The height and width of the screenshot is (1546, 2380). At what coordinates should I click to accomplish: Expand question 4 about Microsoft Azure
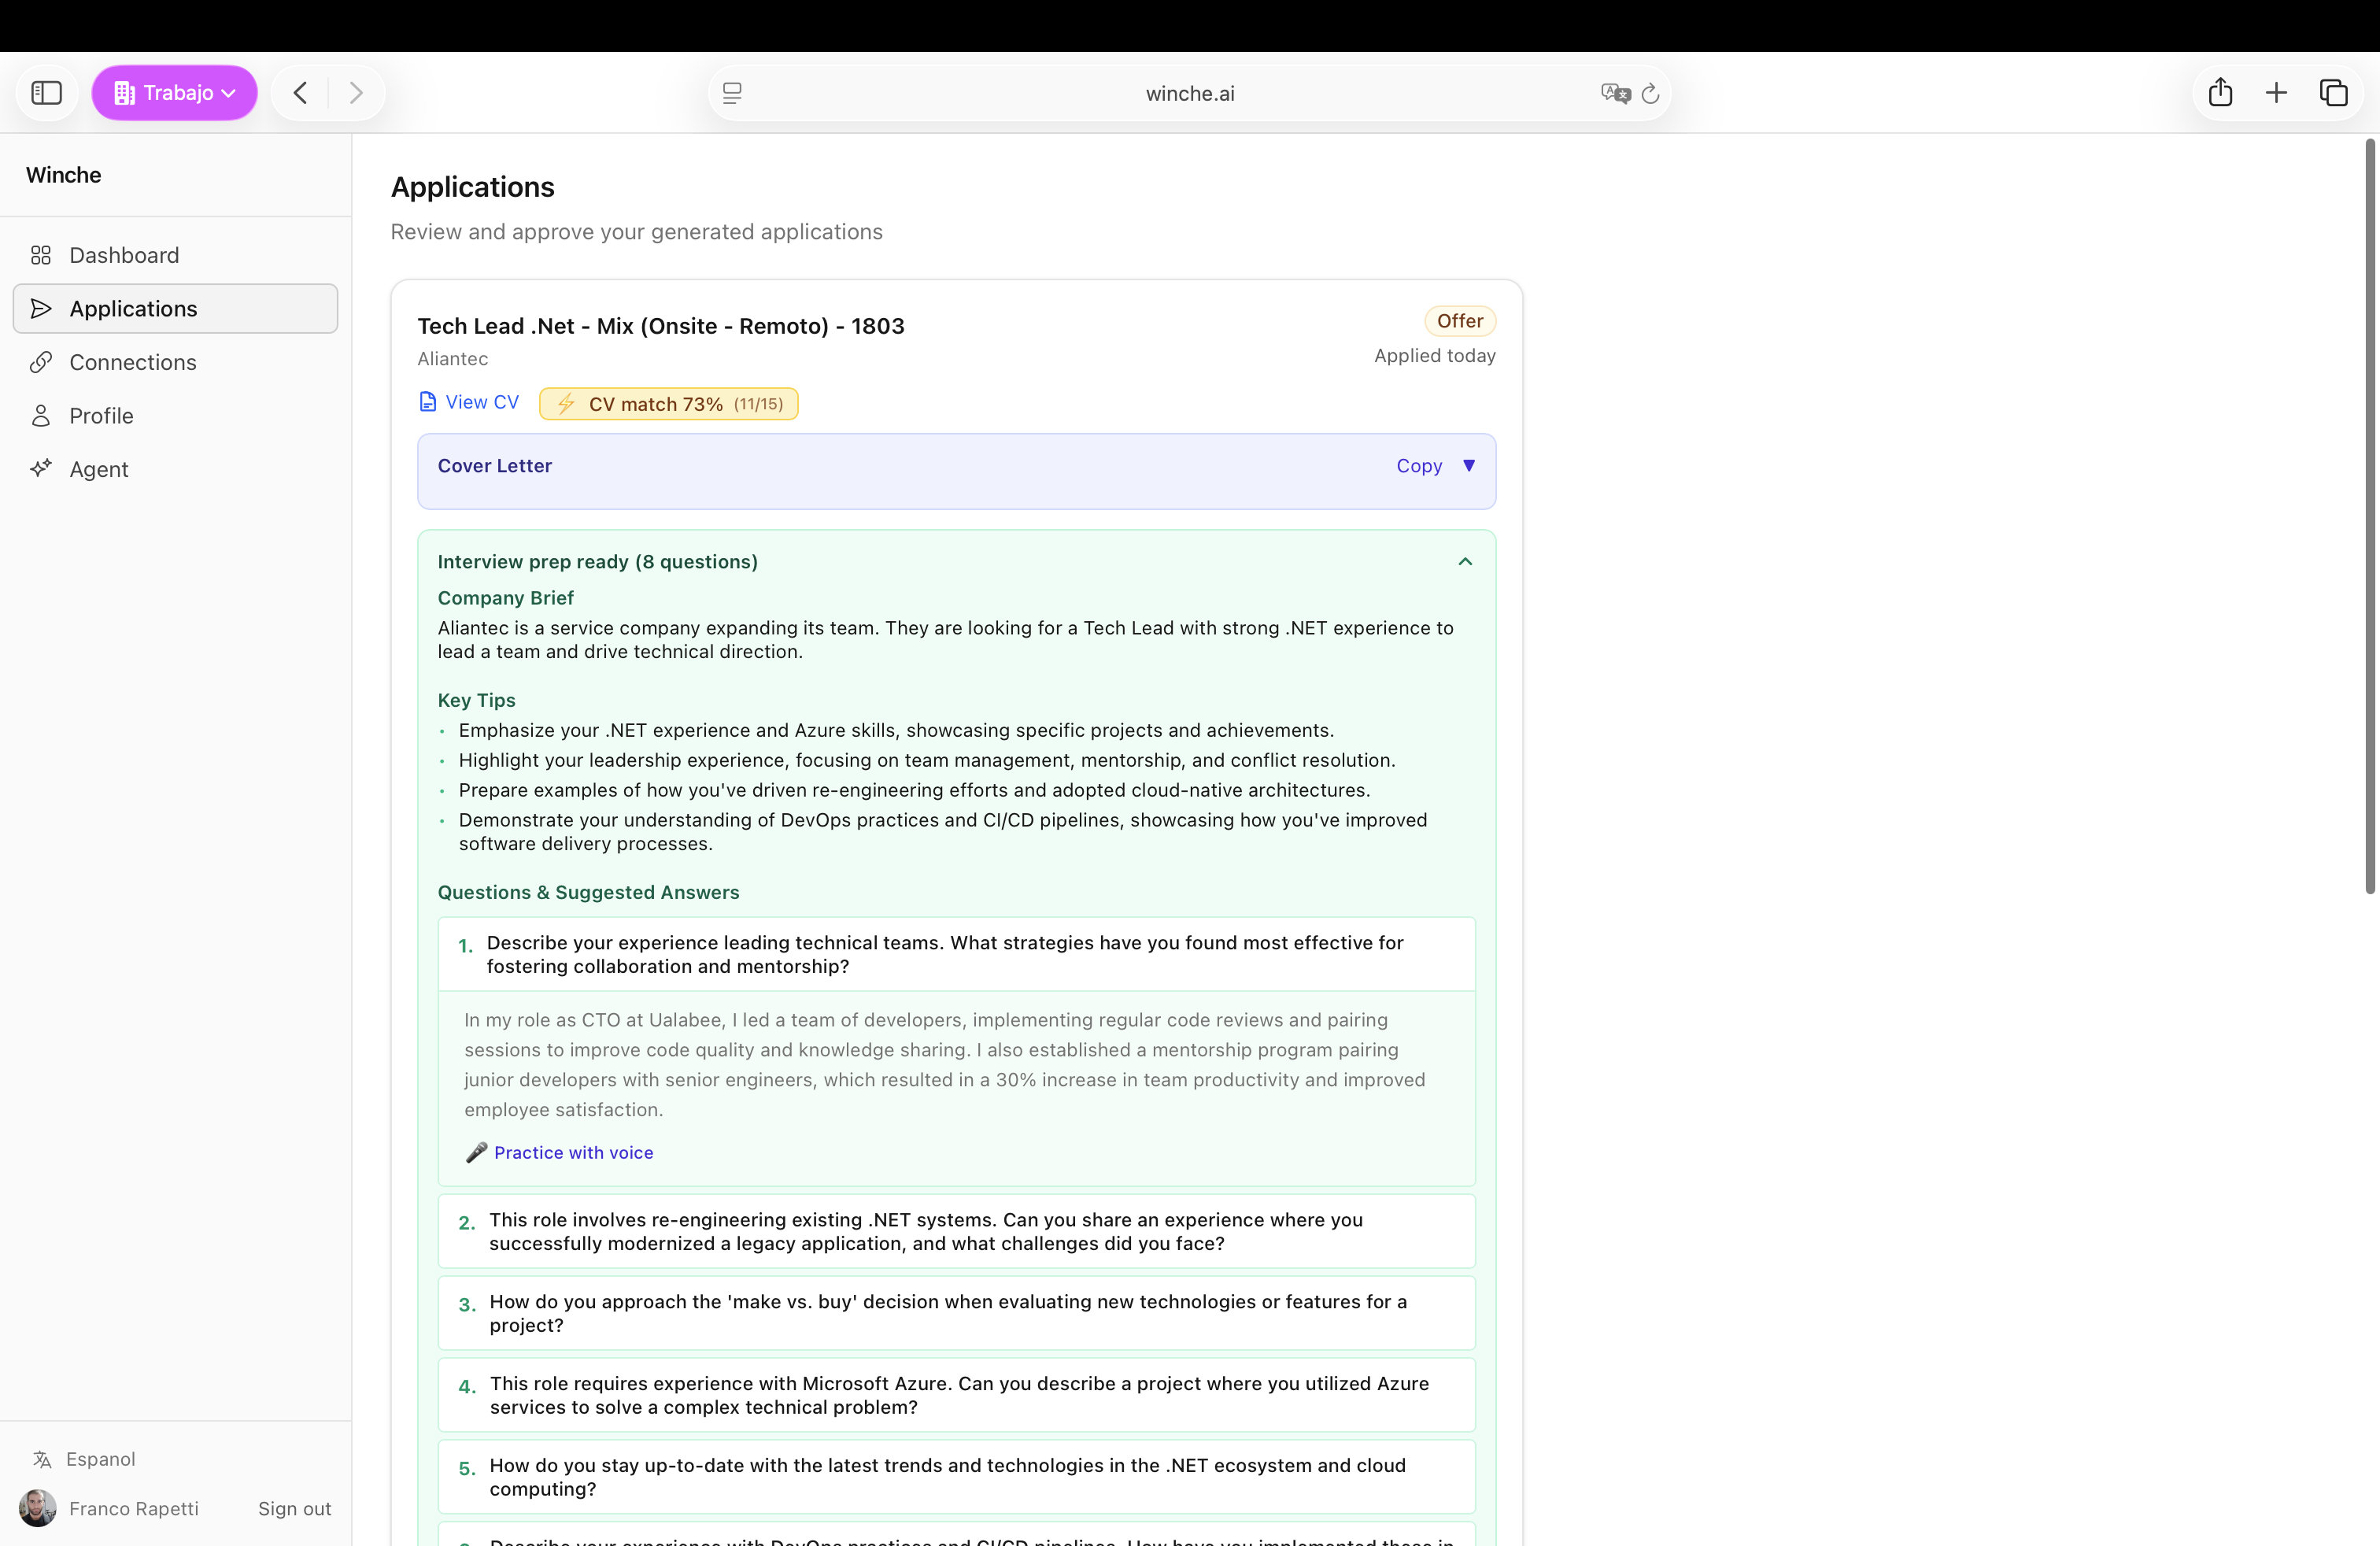pyautogui.click(x=957, y=1395)
